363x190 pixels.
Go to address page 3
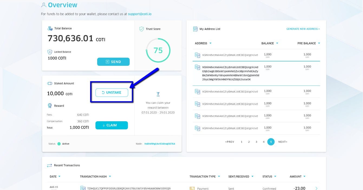click(256, 142)
